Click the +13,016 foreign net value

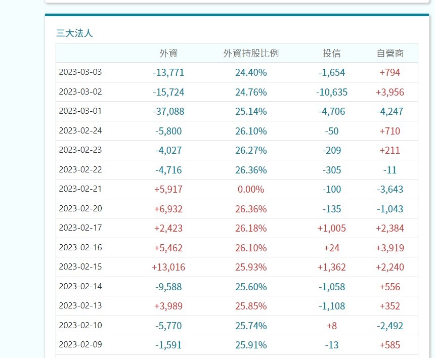pos(168,267)
